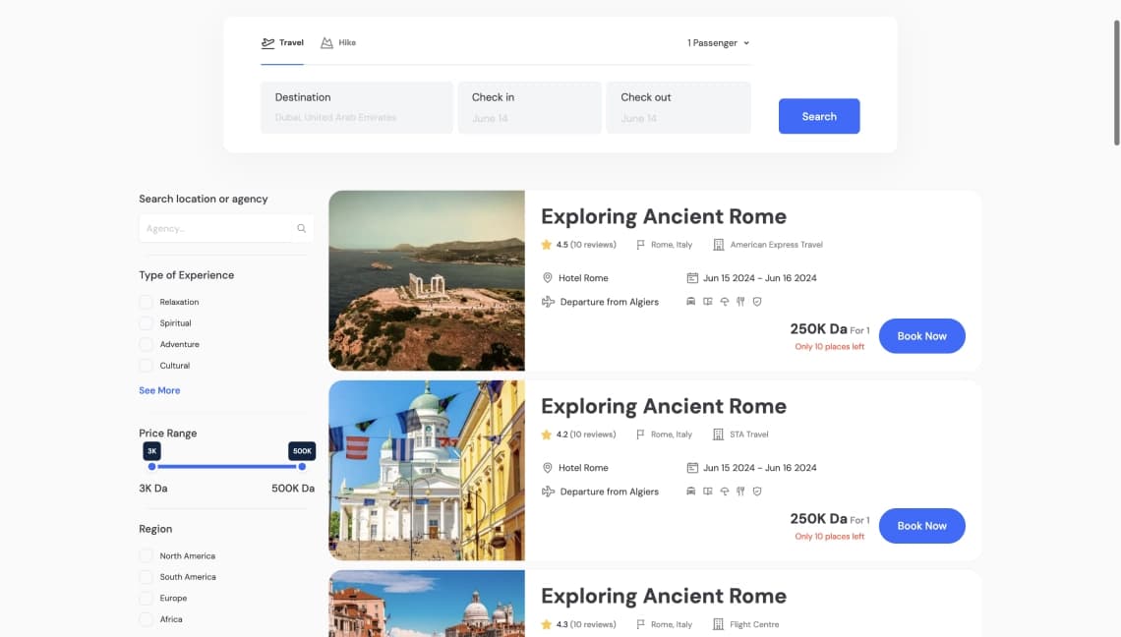Open the Flight Centre trip photo
This screenshot has width=1121, height=637.
[427, 604]
